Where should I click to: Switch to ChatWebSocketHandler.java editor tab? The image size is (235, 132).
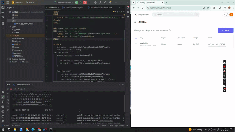click(100, 8)
